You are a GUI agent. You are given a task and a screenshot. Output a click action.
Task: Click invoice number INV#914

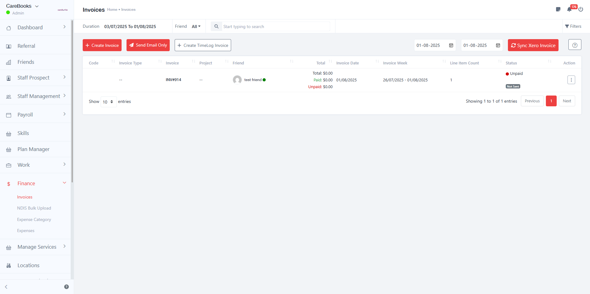point(173,80)
